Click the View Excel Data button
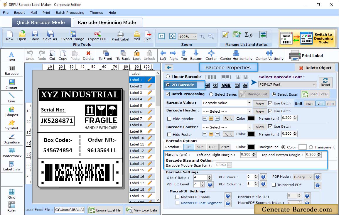Image resolution: width=339 pixels, height=215 pixels. pos(142,210)
